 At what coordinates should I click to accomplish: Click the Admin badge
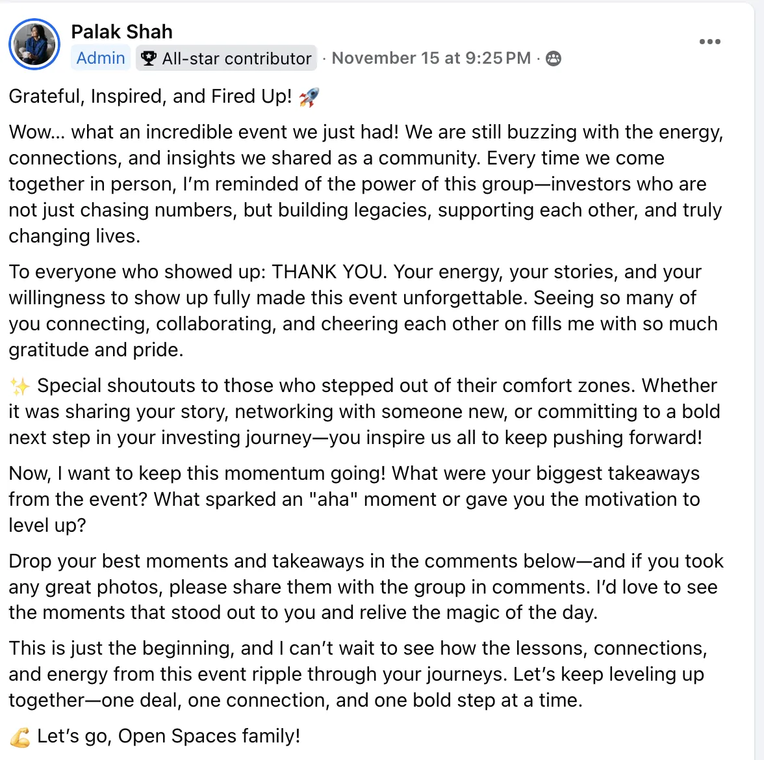click(101, 58)
